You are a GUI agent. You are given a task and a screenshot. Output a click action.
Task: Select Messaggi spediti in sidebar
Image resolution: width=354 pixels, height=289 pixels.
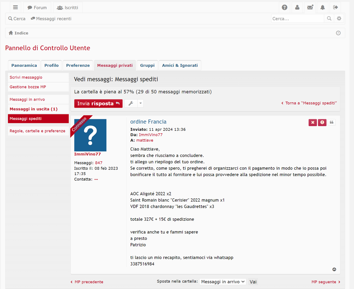pyautogui.click(x=38, y=119)
